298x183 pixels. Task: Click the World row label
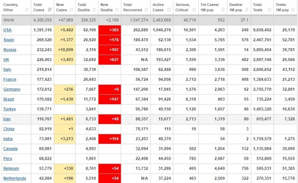(8, 20)
